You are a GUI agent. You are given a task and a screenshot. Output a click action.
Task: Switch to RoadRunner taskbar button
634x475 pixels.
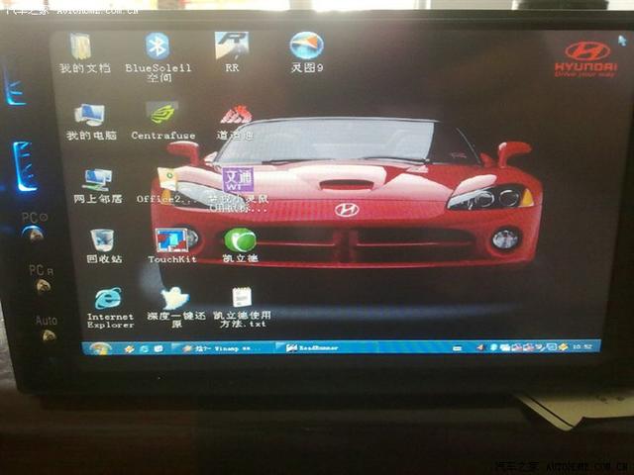tap(324, 347)
